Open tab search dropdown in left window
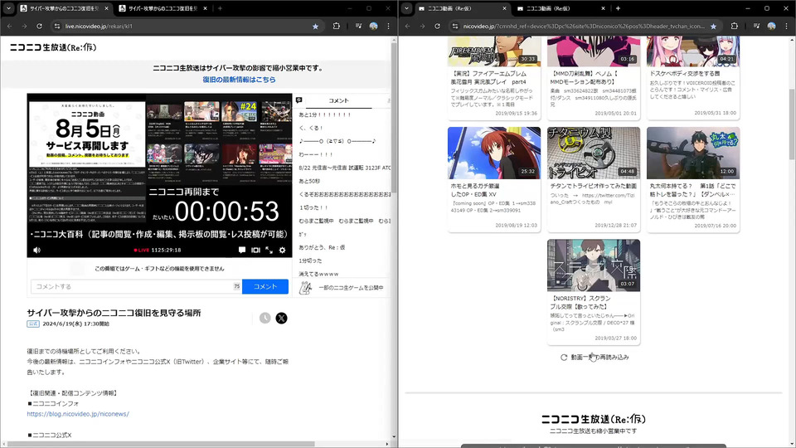 (8, 8)
